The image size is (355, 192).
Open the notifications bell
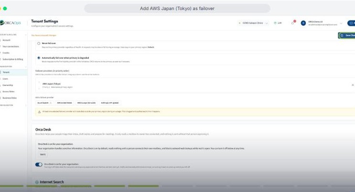pyautogui.click(x=293, y=23)
